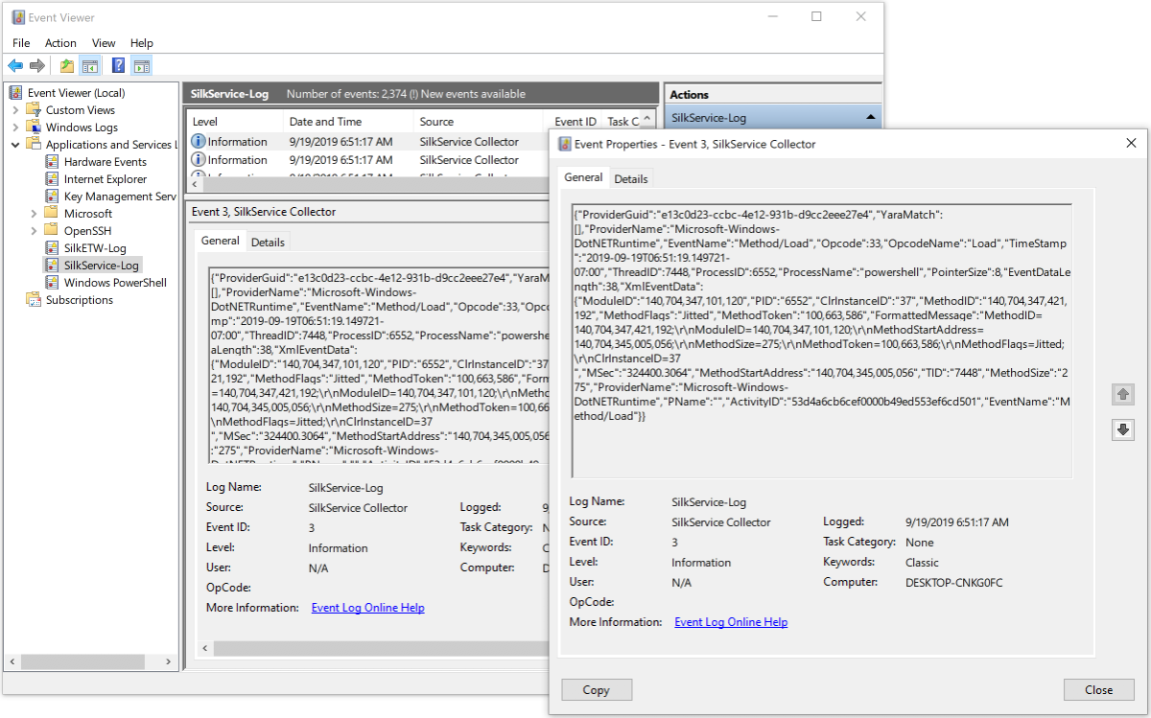Click the OpenSSH folder icon in the tree
Viewport: 1151px width, 718px height.
point(53,231)
